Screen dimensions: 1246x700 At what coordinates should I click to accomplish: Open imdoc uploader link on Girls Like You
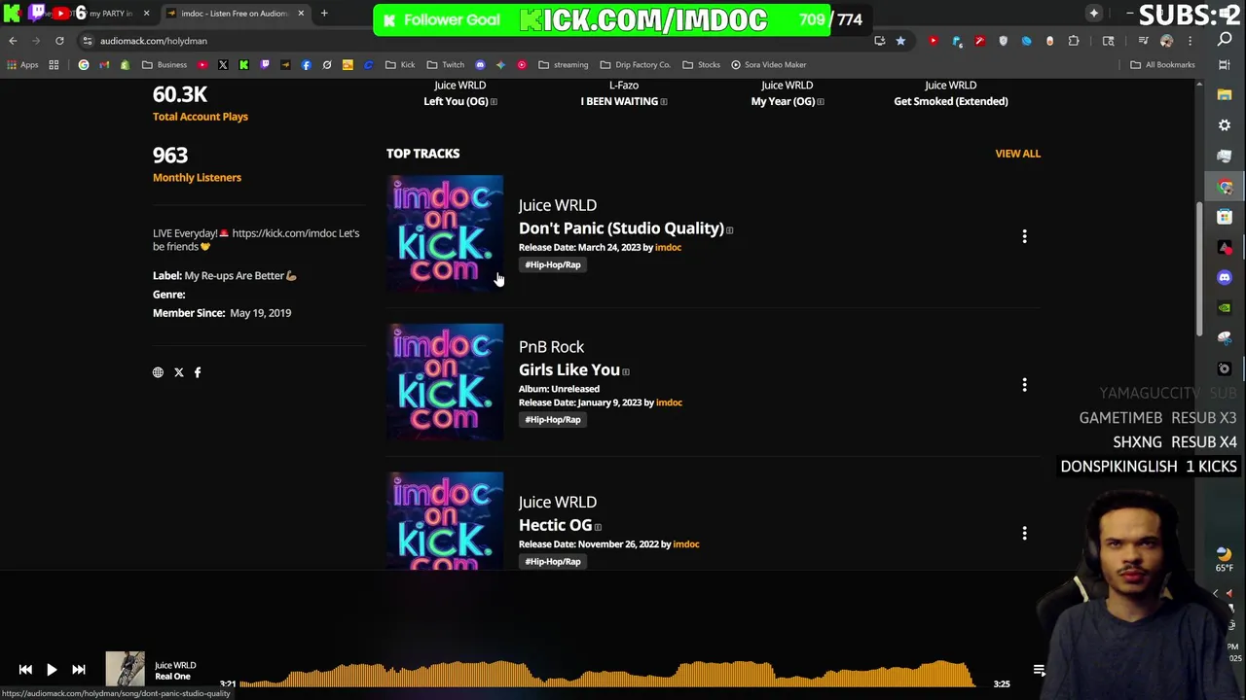(669, 402)
